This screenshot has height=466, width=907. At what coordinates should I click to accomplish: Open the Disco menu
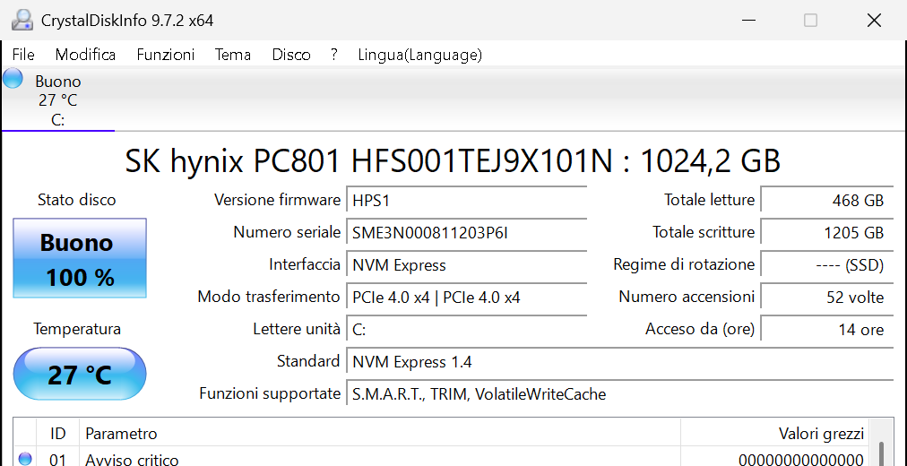coord(291,55)
